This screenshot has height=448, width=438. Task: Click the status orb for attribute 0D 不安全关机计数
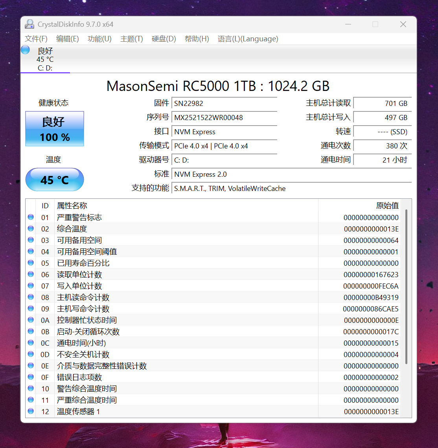tap(31, 354)
